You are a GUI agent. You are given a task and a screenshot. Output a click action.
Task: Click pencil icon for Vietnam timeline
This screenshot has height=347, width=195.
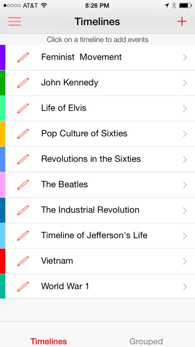coord(23,261)
